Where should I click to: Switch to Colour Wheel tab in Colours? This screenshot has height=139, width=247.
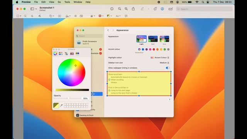tap(55, 54)
